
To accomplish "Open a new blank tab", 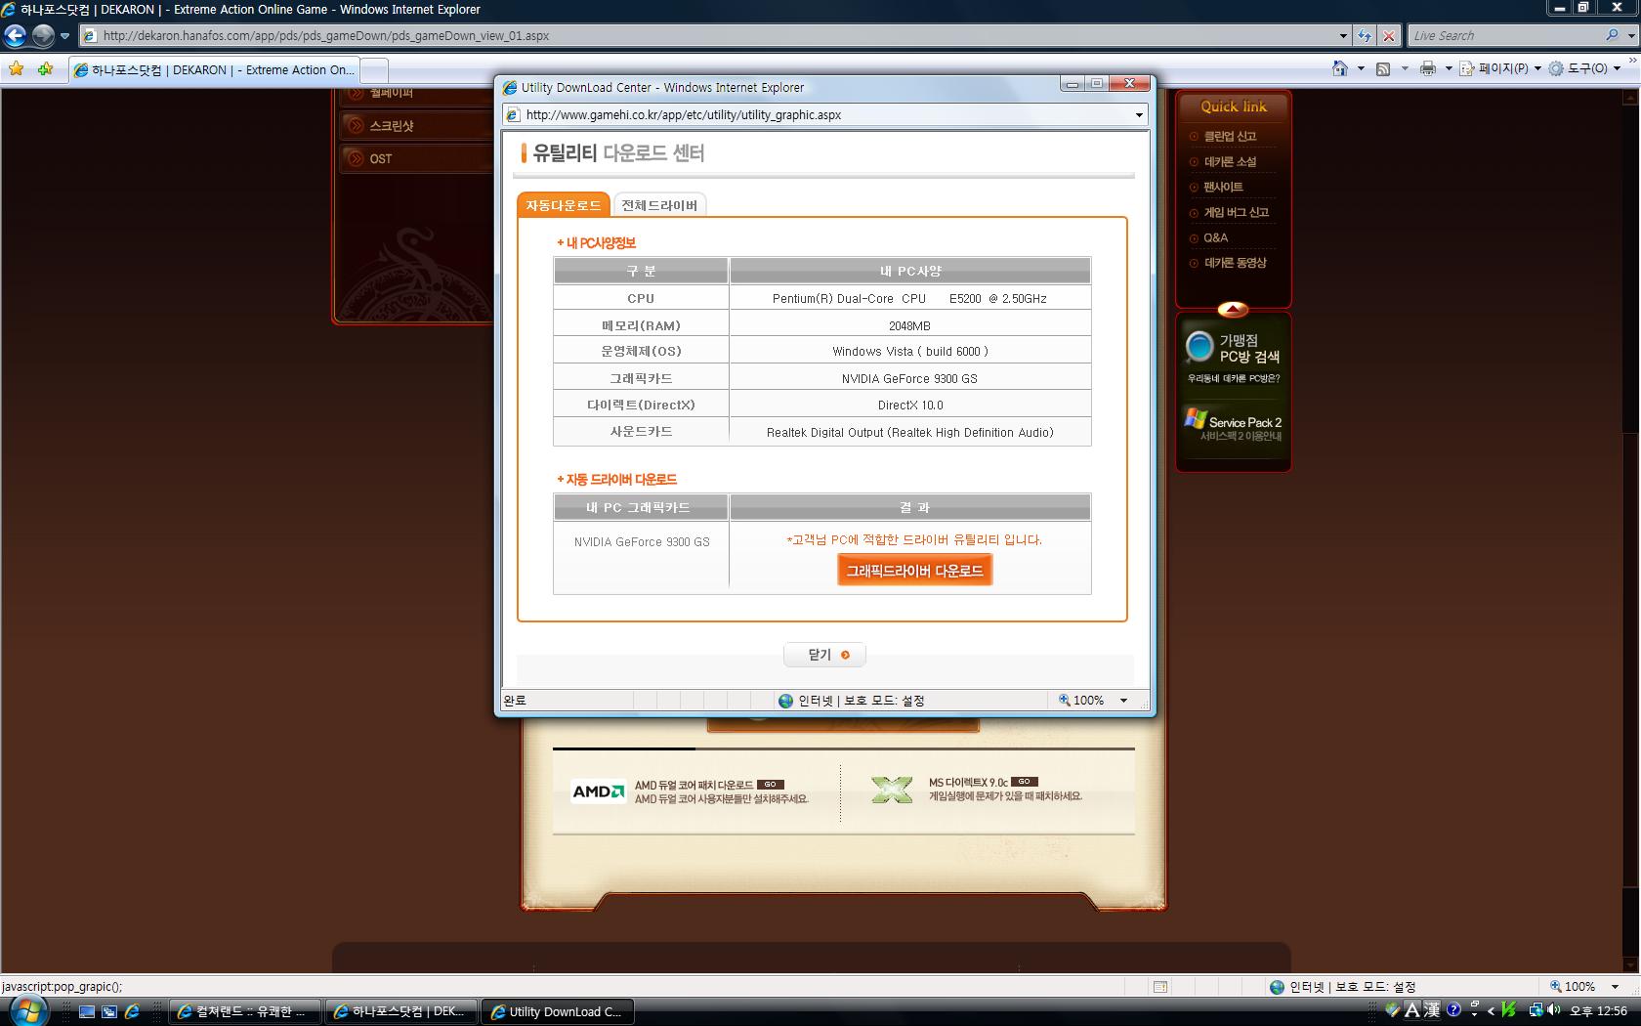I will click(374, 70).
